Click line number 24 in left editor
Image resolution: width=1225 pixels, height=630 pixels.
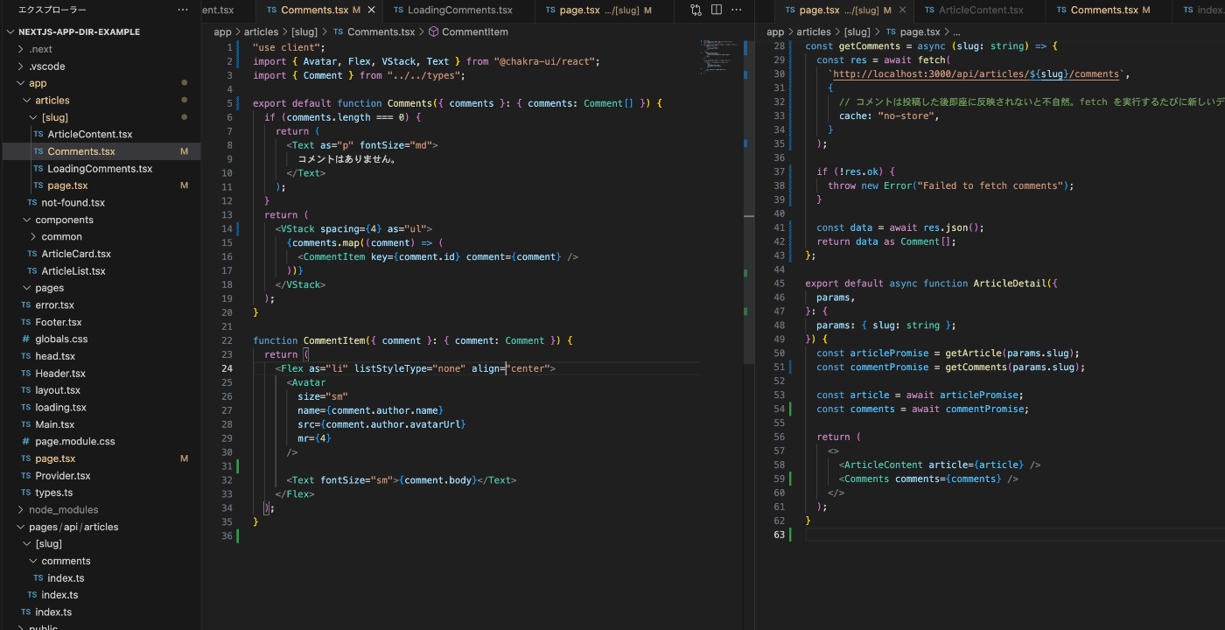tap(227, 368)
